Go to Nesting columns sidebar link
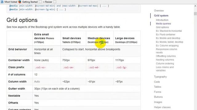Image resolution: width=197 pixels, height=110 pixels. pos(165,60)
